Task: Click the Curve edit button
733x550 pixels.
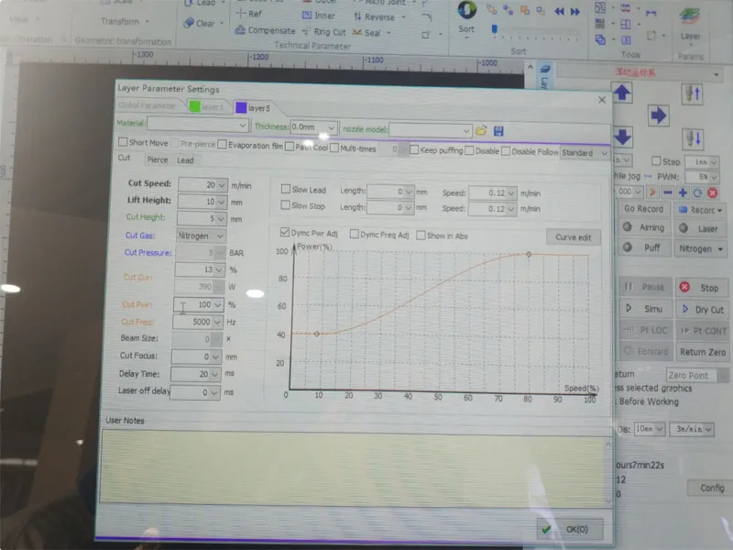Action: coord(574,237)
